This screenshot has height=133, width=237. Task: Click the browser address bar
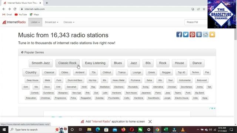pos(106,9)
